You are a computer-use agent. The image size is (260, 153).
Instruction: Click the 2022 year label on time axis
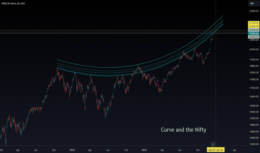click(x=72, y=150)
